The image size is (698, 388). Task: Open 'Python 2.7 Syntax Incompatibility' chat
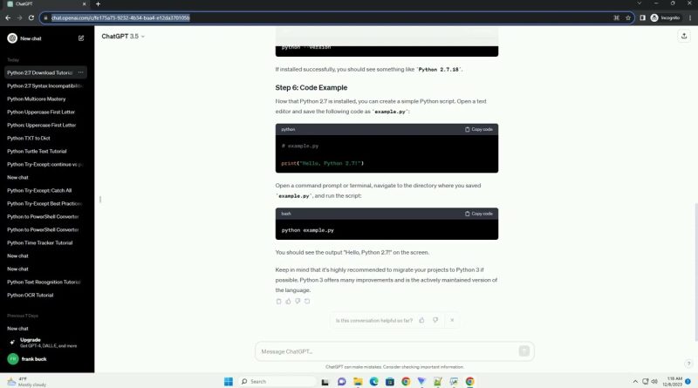45,85
